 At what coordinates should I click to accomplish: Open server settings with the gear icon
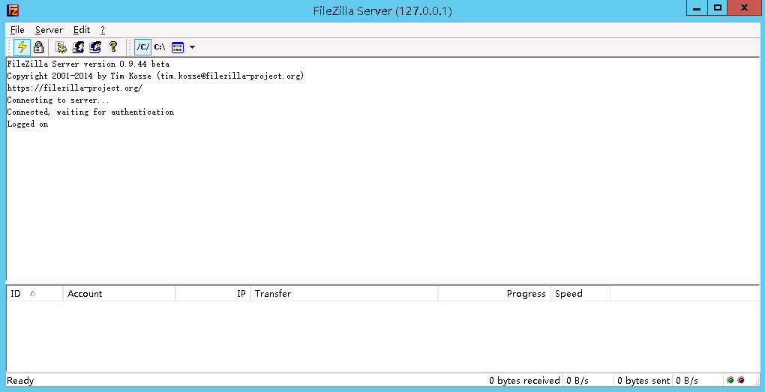click(61, 47)
